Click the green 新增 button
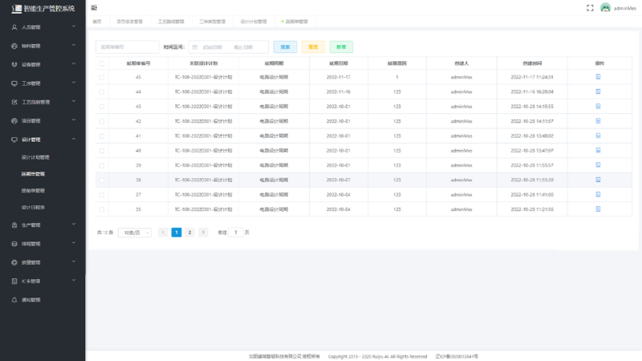Image resolution: width=642 pixels, height=361 pixels. (x=341, y=47)
